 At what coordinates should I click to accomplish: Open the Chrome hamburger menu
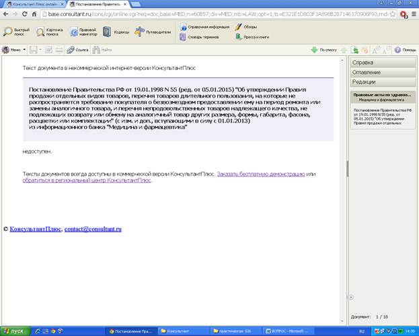(x=414, y=14)
